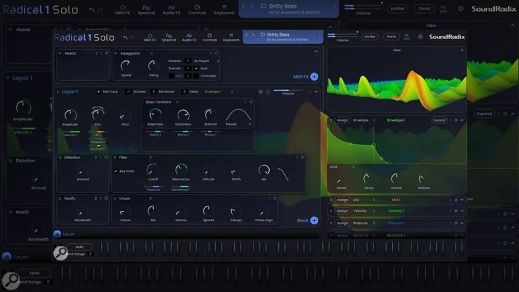Click the envelope Sustain knob
Viewport: 519px width, 292px height.
[x=396, y=179]
